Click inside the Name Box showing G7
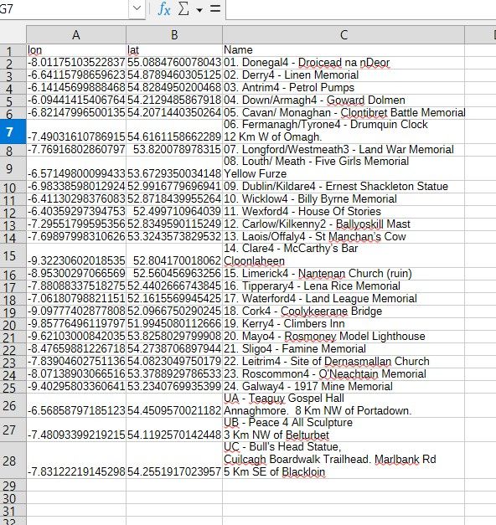496x525 pixels. [65, 8]
